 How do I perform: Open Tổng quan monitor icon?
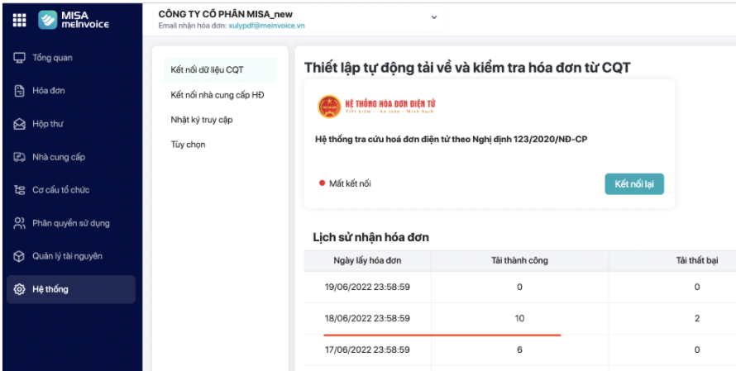(x=19, y=58)
